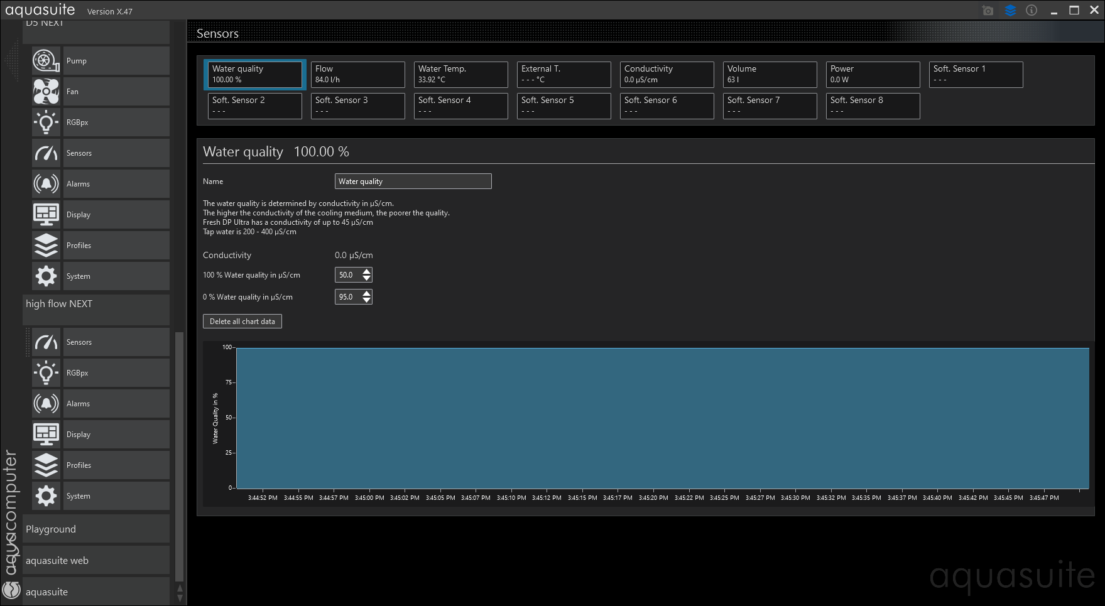This screenshot has height=606, width=1105.
Task: Increase the 100 % water quality value
Action: (x=367, y=271)
